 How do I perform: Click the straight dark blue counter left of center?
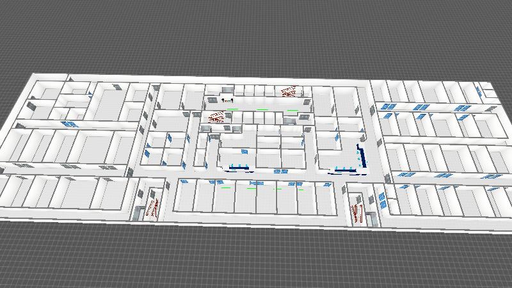[x=238, y=169]
